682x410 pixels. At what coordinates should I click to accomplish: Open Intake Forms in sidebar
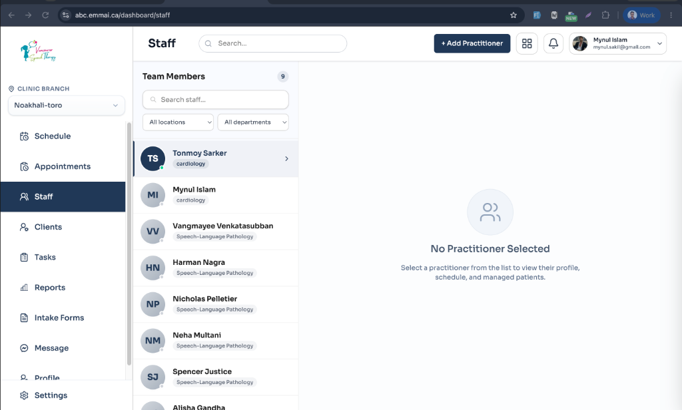(x=63, y=318)
